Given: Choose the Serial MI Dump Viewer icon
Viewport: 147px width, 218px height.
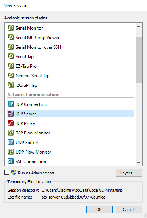Looking at the screenshot, I should [11, 37].
